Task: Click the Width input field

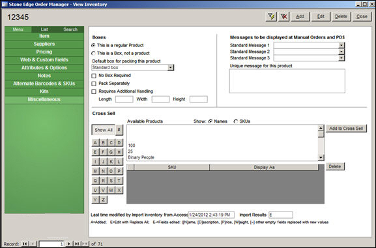Action: (161, 99)
